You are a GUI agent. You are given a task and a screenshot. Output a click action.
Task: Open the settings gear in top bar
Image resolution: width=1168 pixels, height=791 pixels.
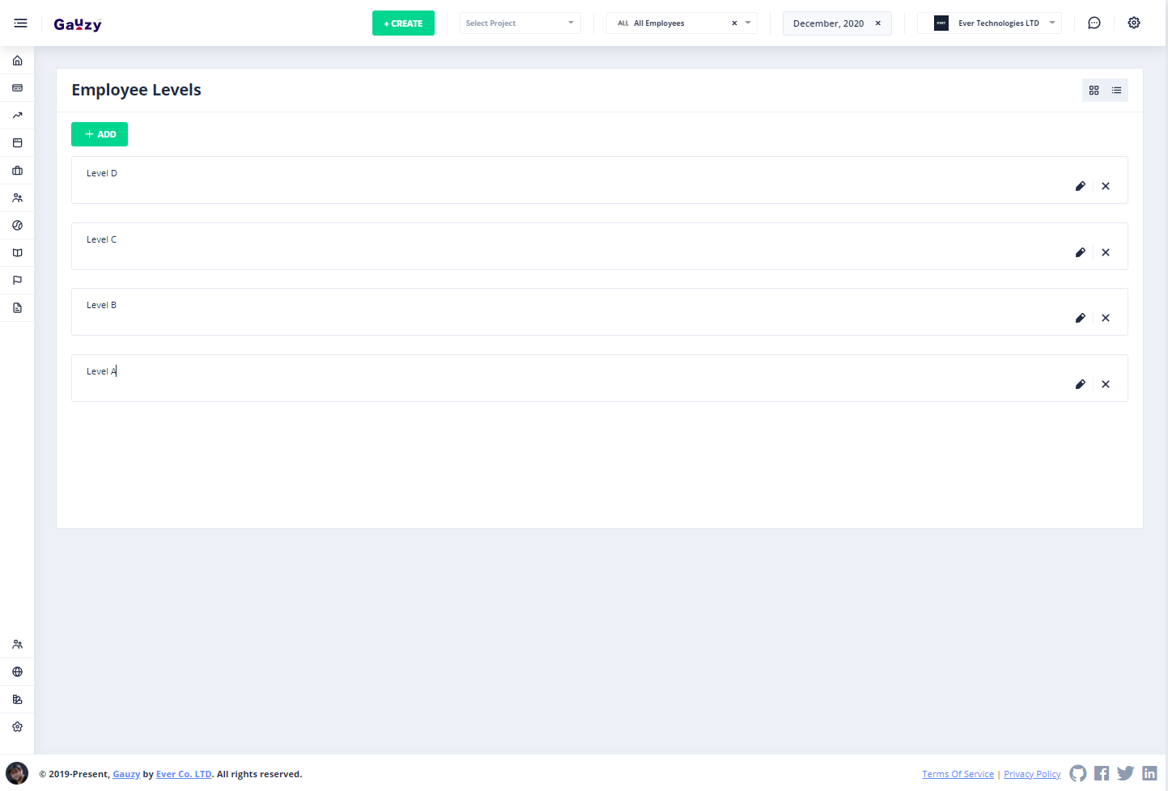click(1133, 23)
